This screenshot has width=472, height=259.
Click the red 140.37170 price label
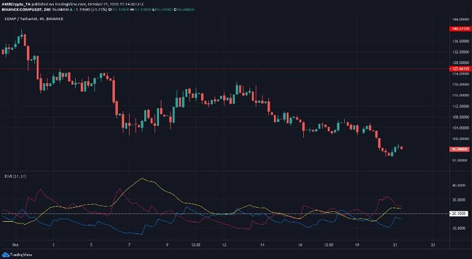459,29
